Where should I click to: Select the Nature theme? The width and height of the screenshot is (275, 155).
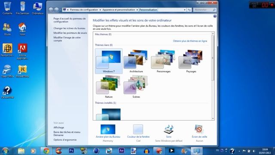[x=109, y=87]
